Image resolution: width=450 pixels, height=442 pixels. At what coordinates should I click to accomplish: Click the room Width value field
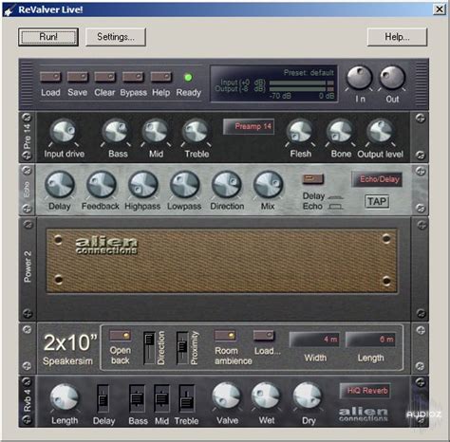coord(314,340)
